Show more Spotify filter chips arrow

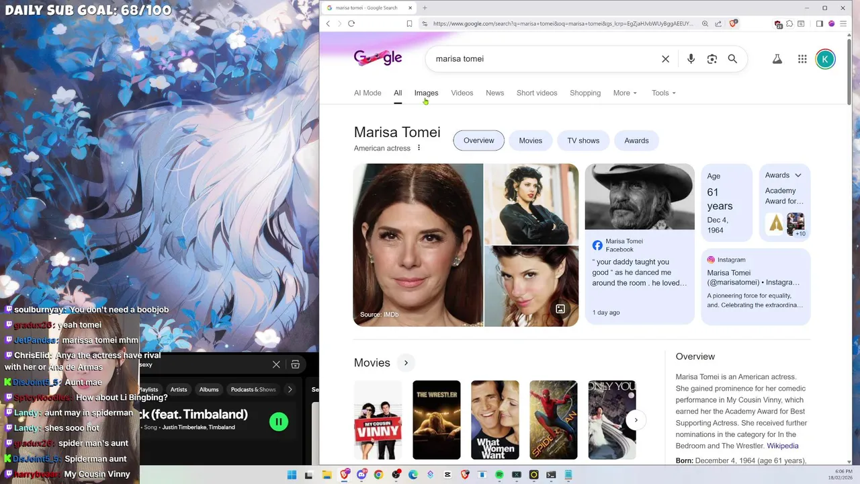point(290,389)
